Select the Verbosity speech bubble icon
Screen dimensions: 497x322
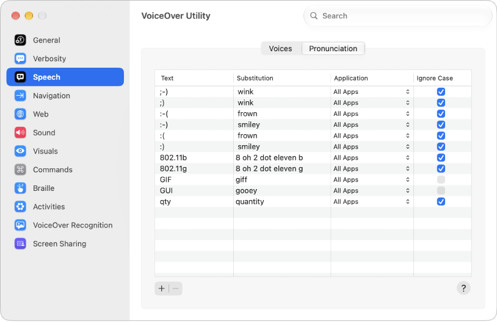tap(20, 59)
